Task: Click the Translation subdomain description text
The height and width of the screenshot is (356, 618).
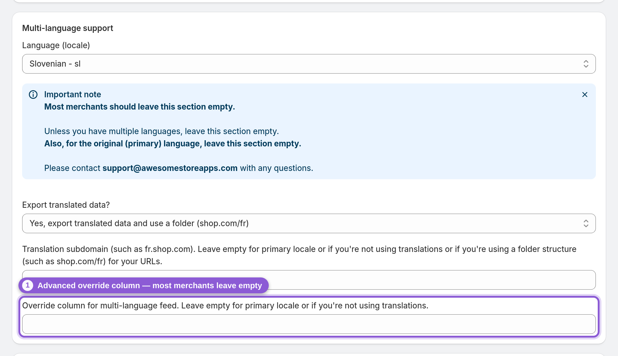Action: pyautogui.click(x=299, y=255)
